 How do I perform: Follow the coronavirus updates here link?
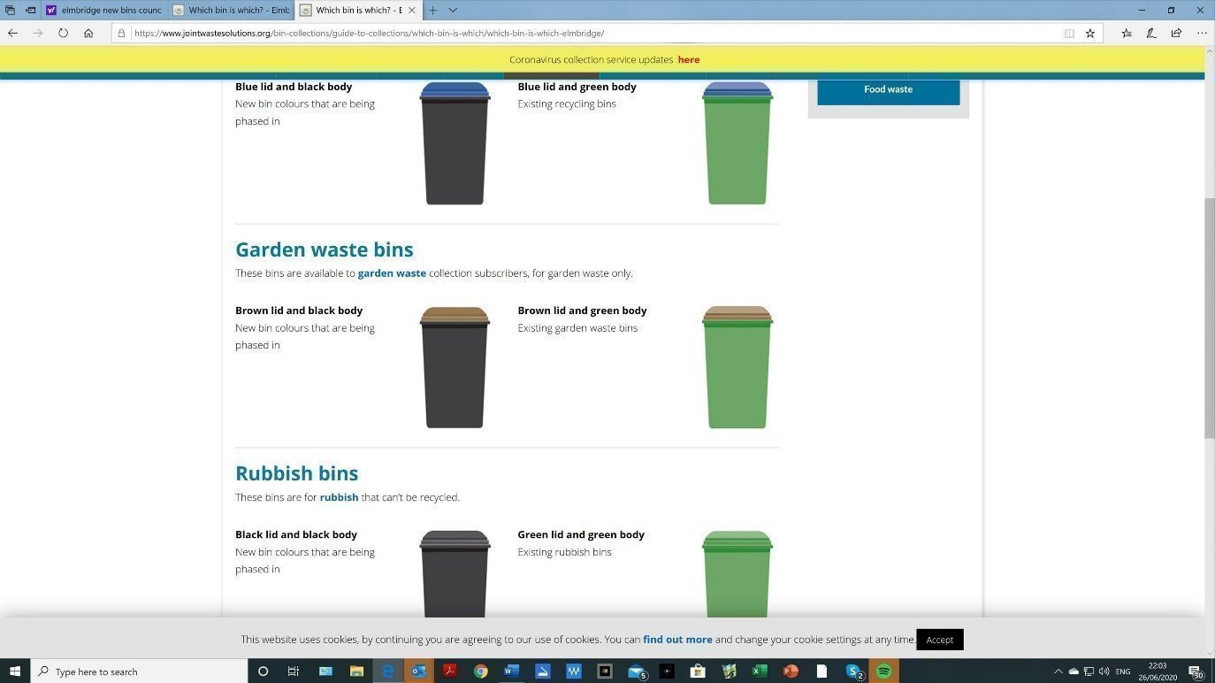(689, 59)
